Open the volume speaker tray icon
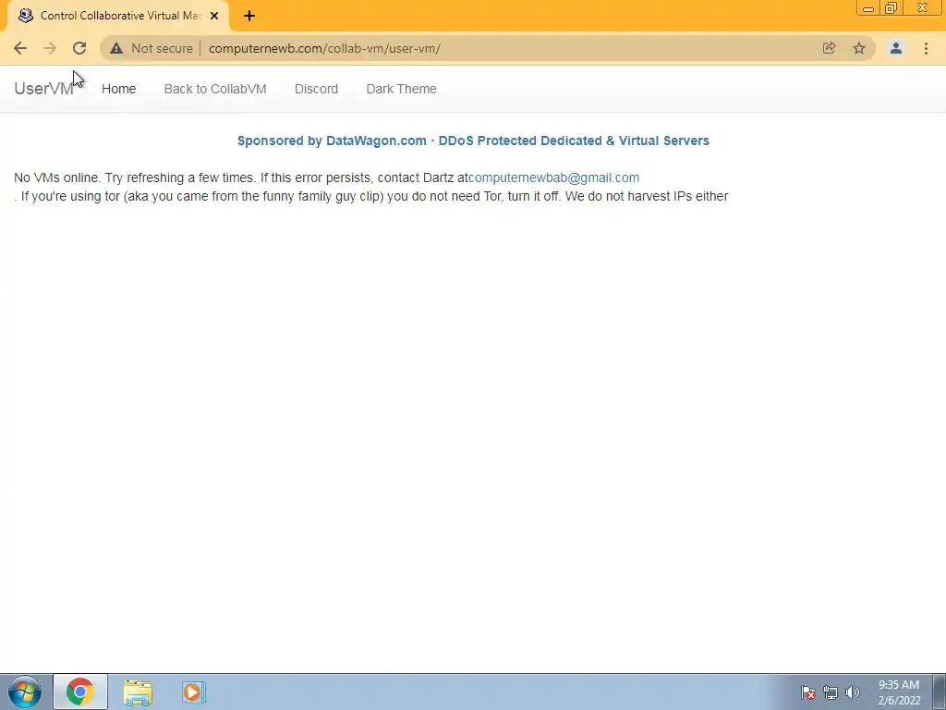Screen dimensions: 946x710 point(853,692)
